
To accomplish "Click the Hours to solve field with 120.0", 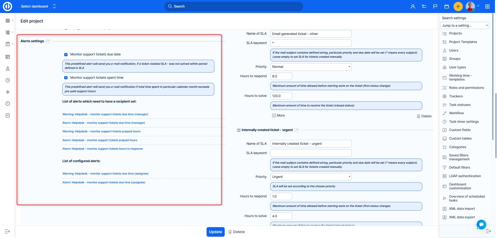I will [x=281, y=96].
